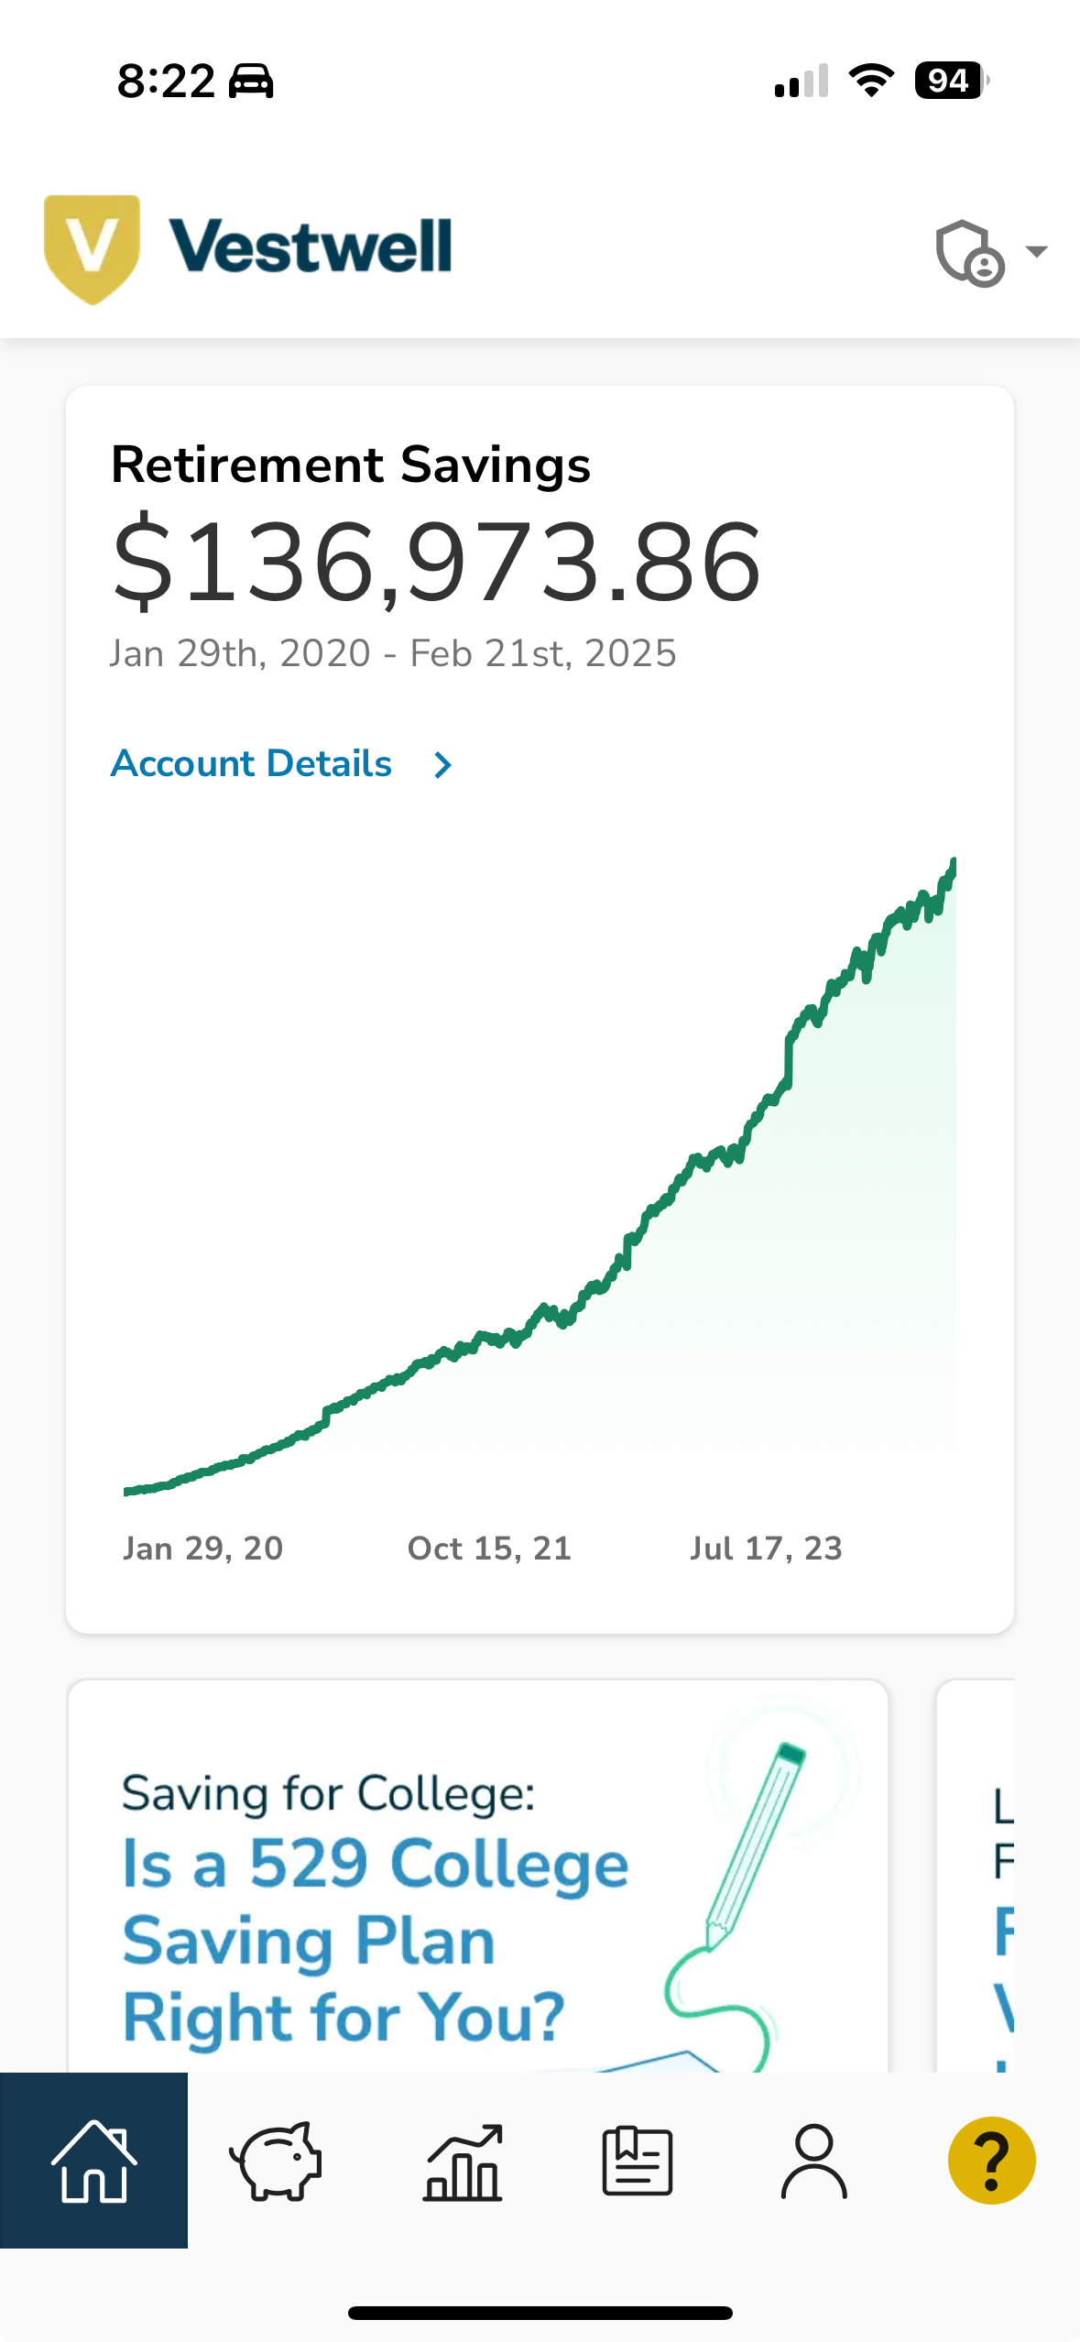Tap the partially visible next article card
The image size is (1080, 2342).
tap(976, 1876)
